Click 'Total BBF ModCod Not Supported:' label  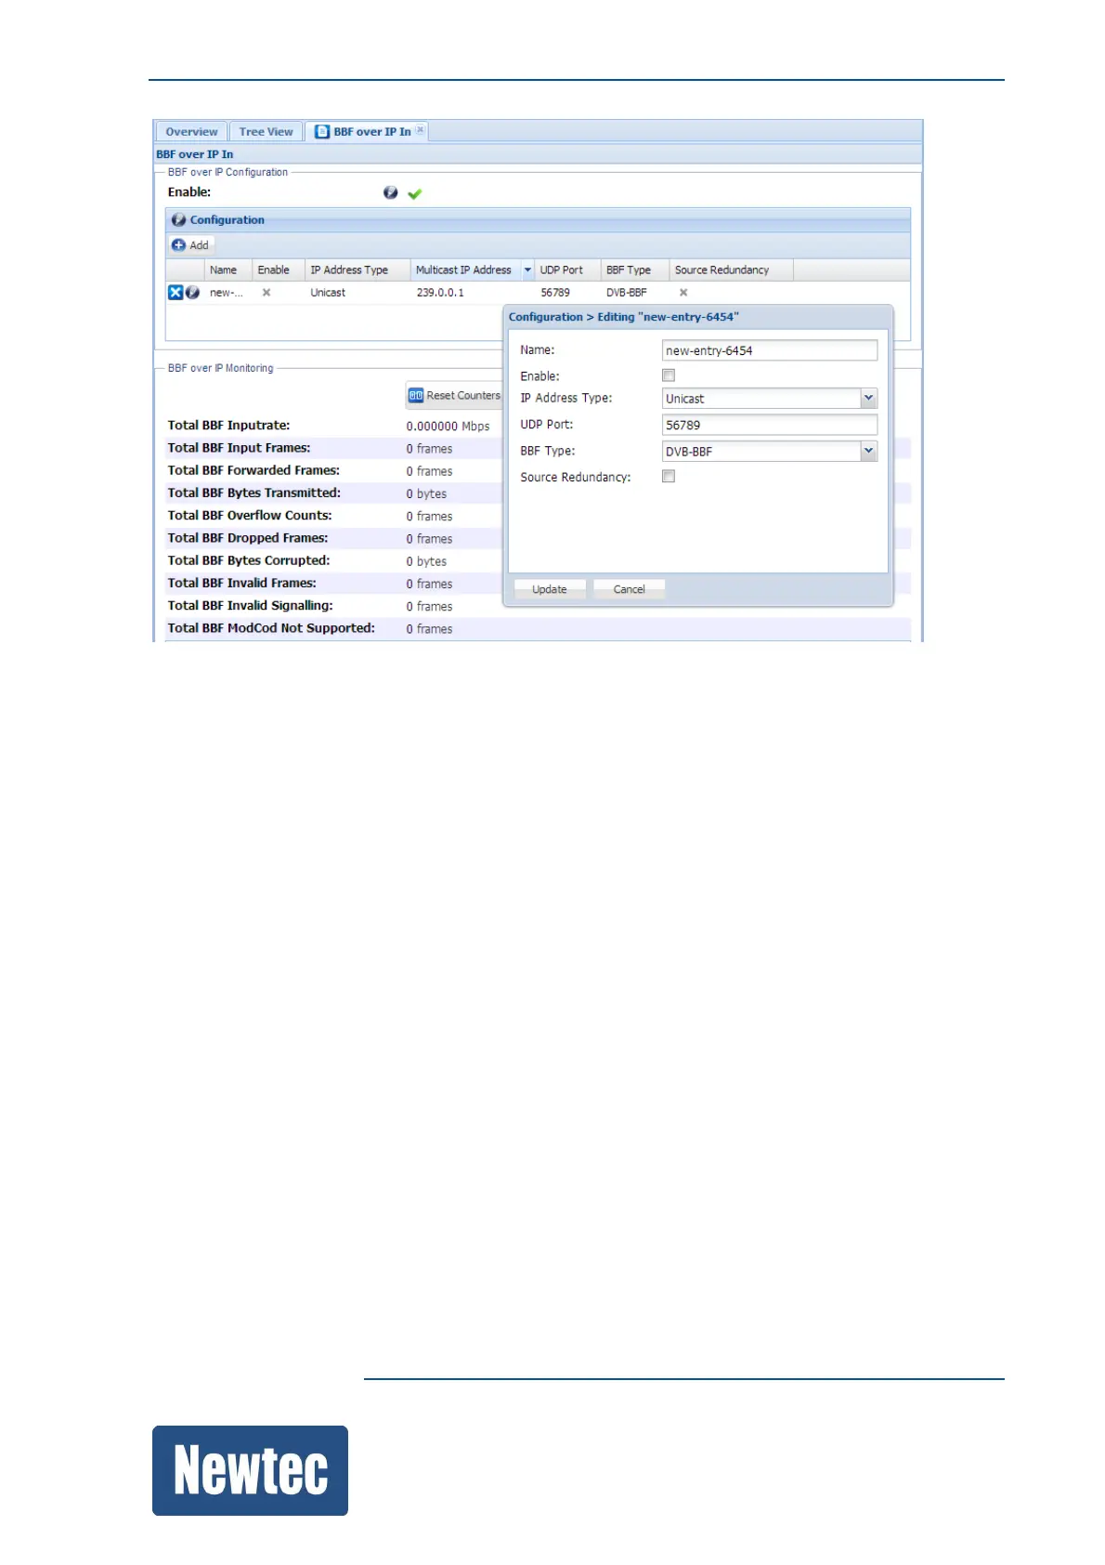click(271, 628)
